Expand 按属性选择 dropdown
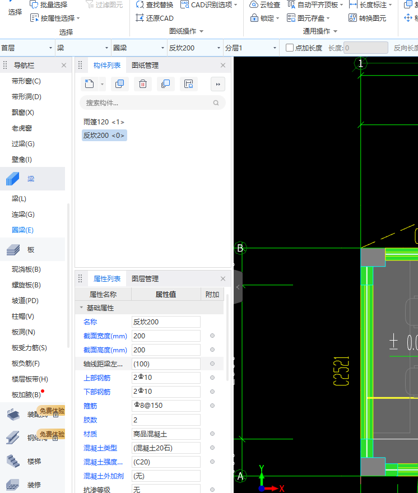Viewport: 418px width, 493px height. [x=78, y=18]
